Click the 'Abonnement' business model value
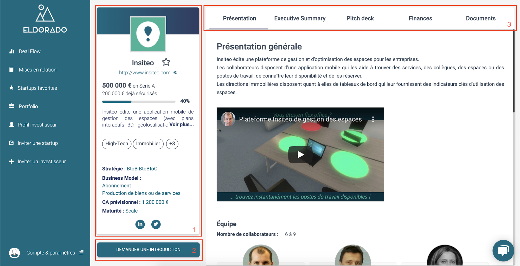 point(117,186)
